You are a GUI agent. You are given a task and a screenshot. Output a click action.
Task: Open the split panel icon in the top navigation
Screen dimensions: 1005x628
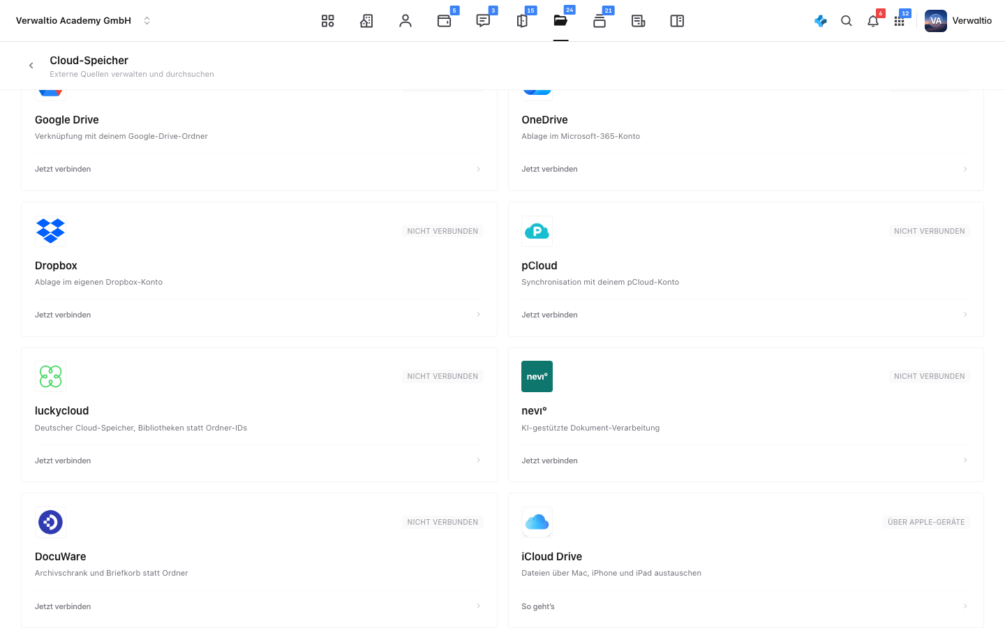677,21
